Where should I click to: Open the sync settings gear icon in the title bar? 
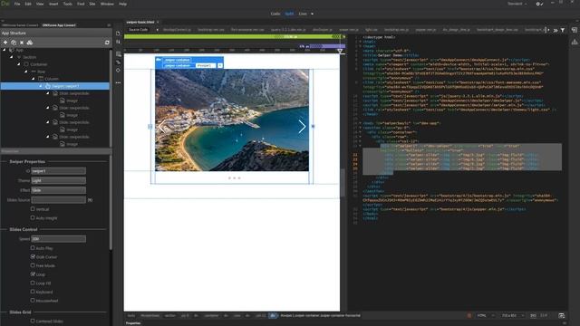point(539,4)
